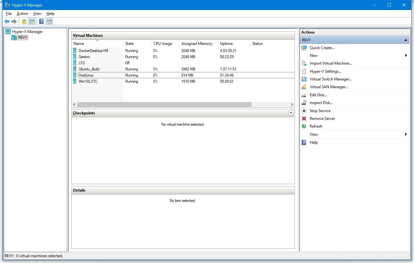This screenshot has width=414, height=263.
Task: Click horizontal scrollbar thumb in Virtual Machines list
Action: [x=164, y=105]
